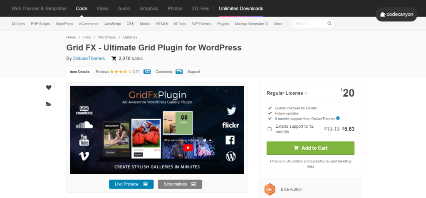Switch to the Comments tab
This screenshot has height=198, width=426.
[164, 72]
